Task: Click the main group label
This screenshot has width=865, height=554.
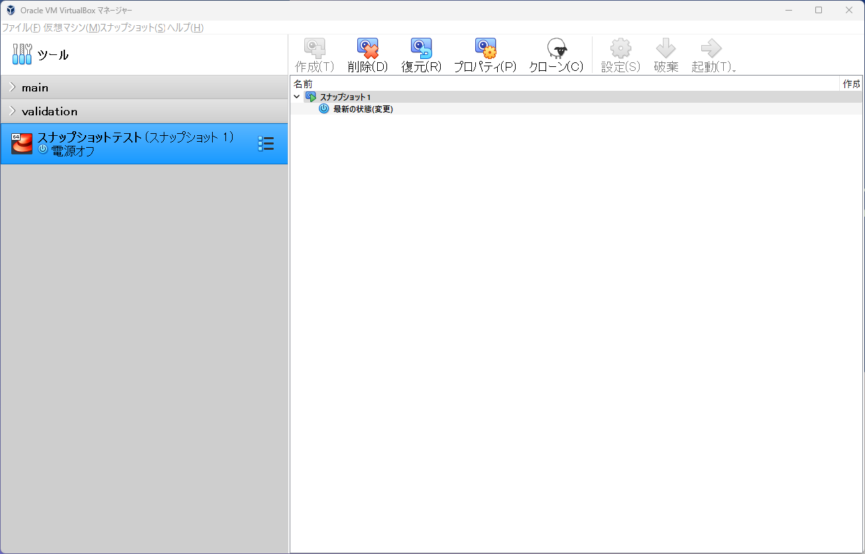Action: click(35, 87)
